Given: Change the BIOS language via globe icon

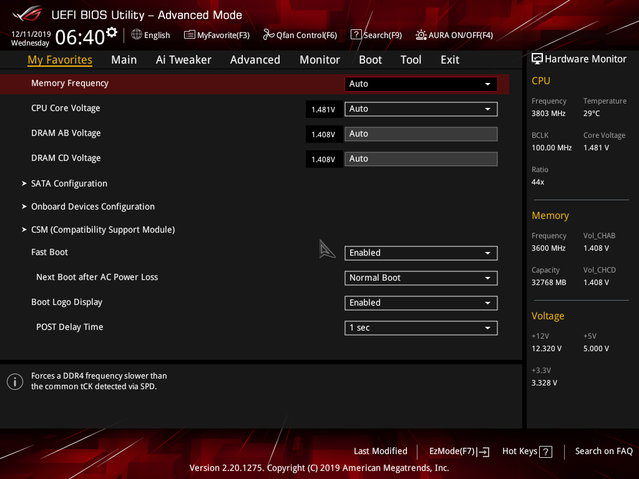Looking at the screenshot, I should 150,35.
